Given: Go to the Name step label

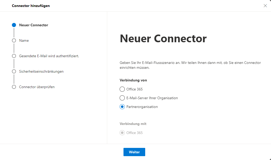Looking at the screenshot, I should [24, 40].
